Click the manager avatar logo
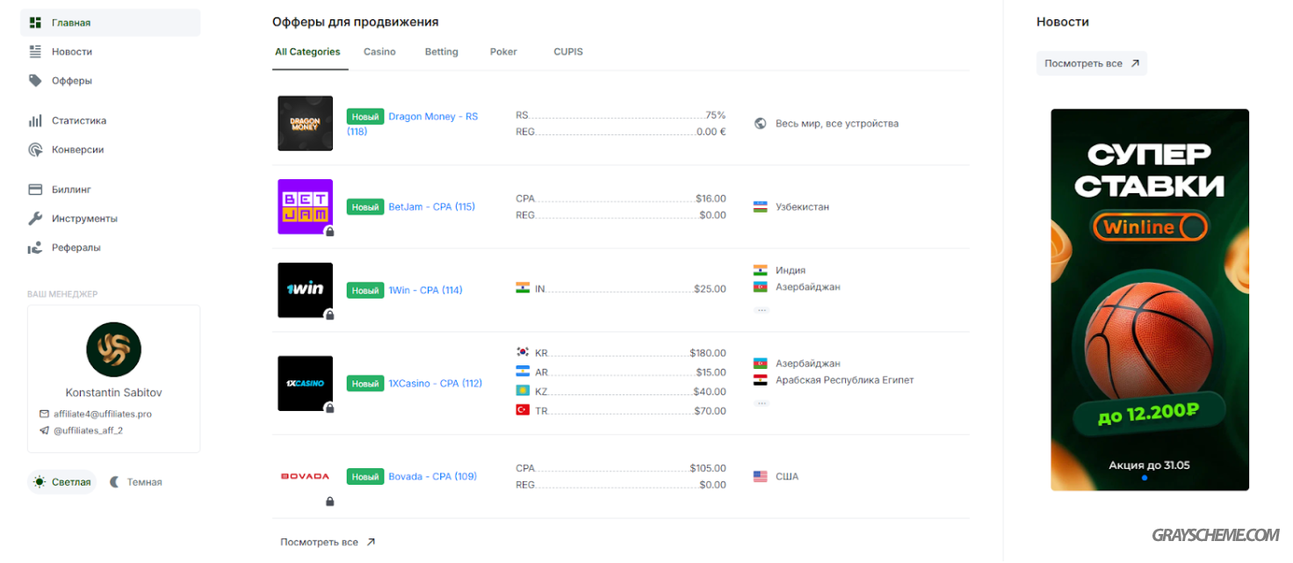The image size is (1293, 563). tap(113, 350)
